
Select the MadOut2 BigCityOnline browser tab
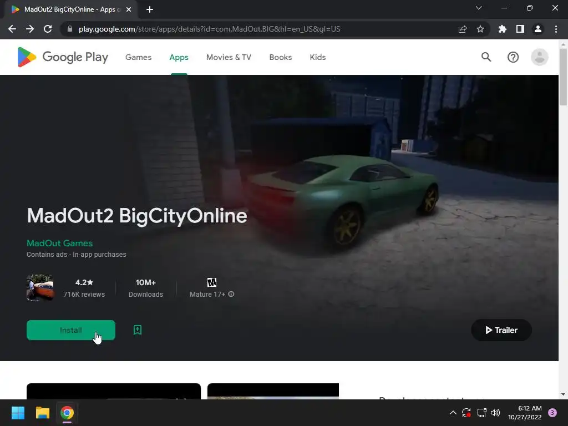click(72, 10)
